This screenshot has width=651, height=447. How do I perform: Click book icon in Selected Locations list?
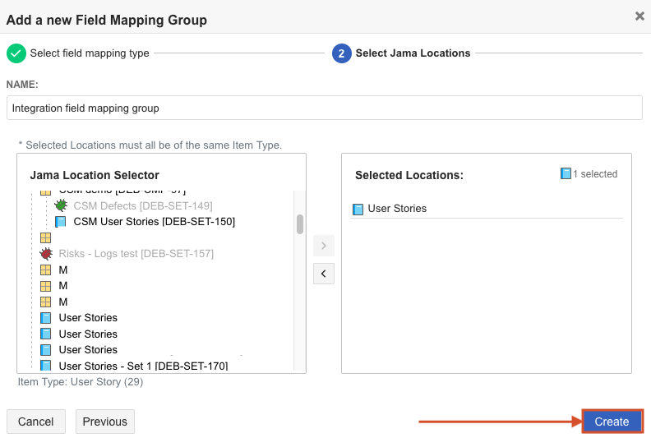[x=358, y=210]
